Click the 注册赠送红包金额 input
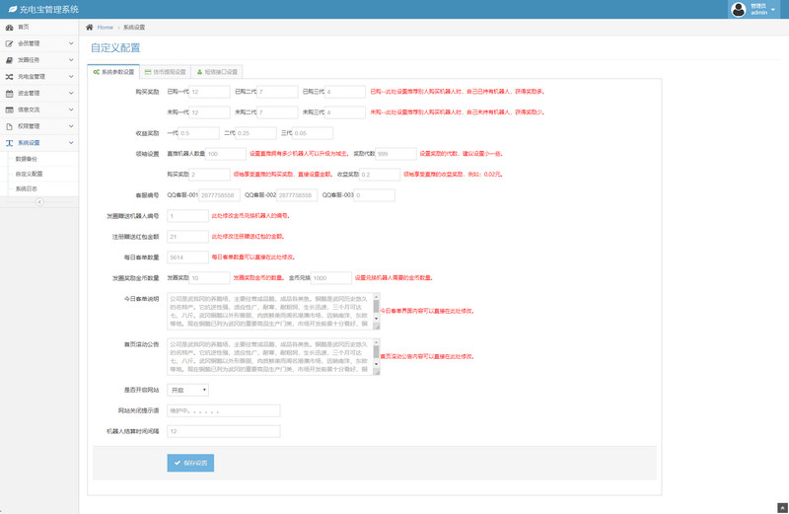This screenshot has width=789, height=514. (187, 236)
